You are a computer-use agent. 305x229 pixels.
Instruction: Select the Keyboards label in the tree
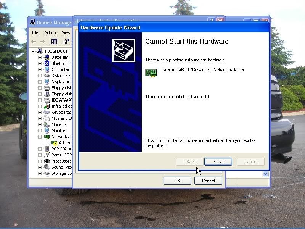click(61, 112)
